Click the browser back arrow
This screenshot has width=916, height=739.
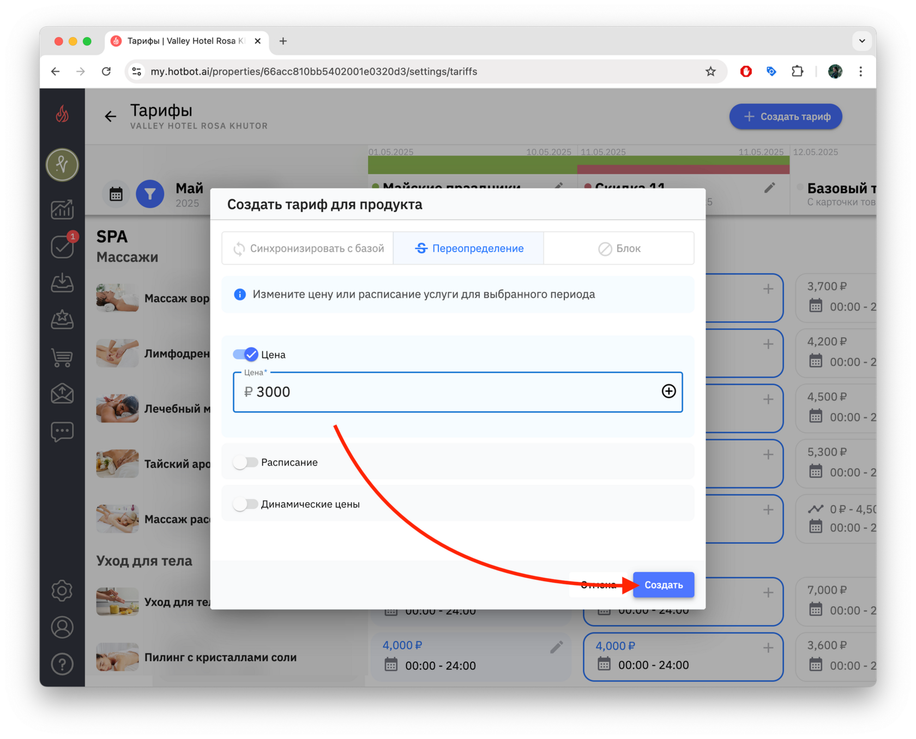[x=56, y=71]
